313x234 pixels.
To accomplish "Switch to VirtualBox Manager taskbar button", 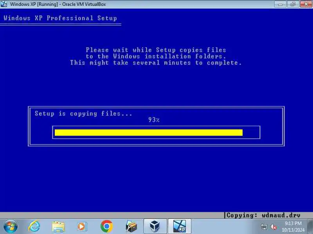I will (155, 227).
